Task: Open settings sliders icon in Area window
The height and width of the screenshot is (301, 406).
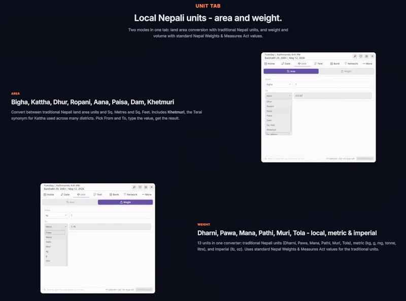Action: (x=366, y=56)
